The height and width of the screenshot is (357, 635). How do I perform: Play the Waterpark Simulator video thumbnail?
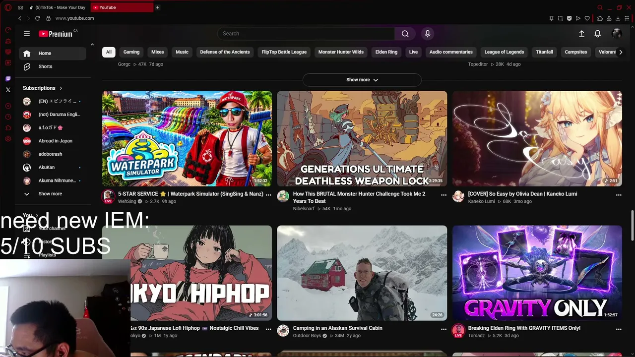pos(187,138)
